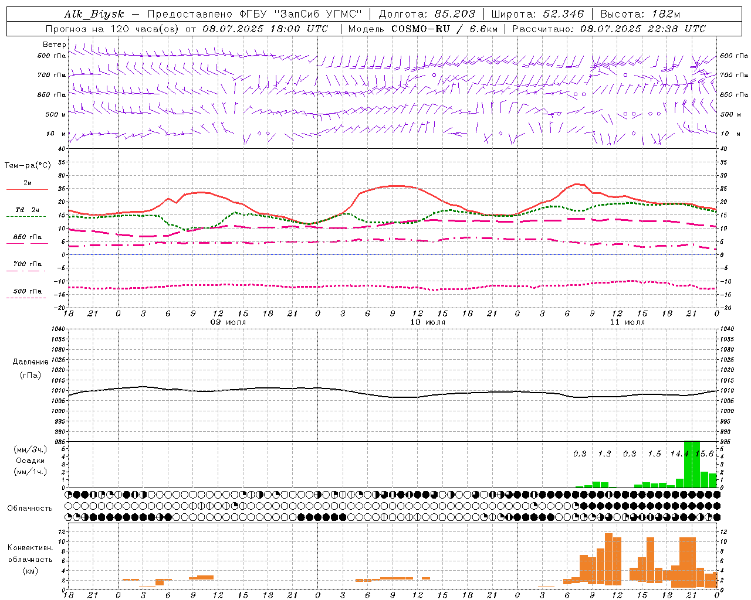
Task: Select the (мм/3ч.) precipitation unit label
Action: pyautogui.click(x=31, y=449)
